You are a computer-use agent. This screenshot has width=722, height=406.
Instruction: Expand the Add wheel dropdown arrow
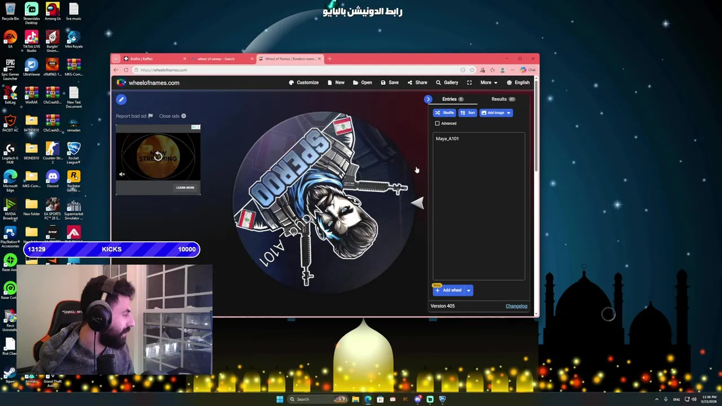coord(468,290)
